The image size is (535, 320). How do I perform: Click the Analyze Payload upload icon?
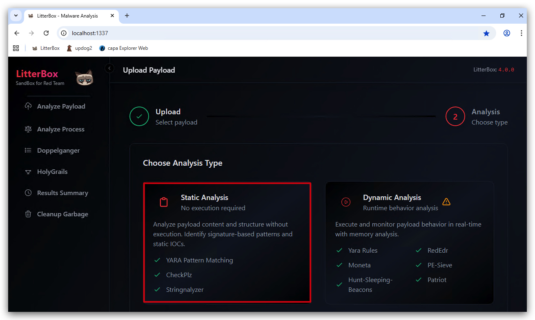tap(28, 106)
